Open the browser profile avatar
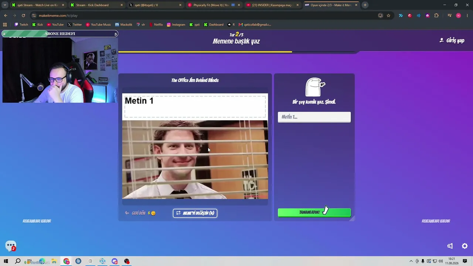The width and height of the screenshot is (473, 266). coord(459,16)
